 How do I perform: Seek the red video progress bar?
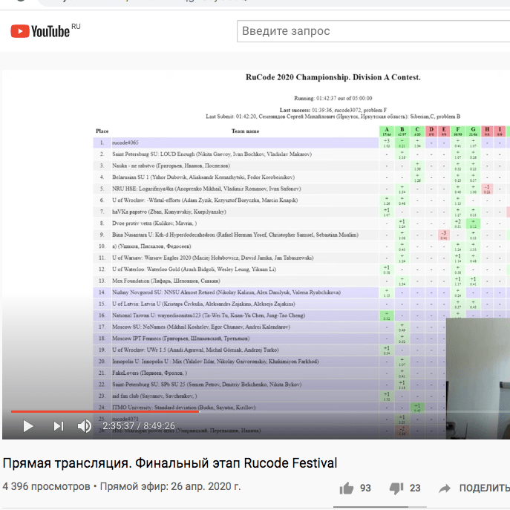coord(105,411)
